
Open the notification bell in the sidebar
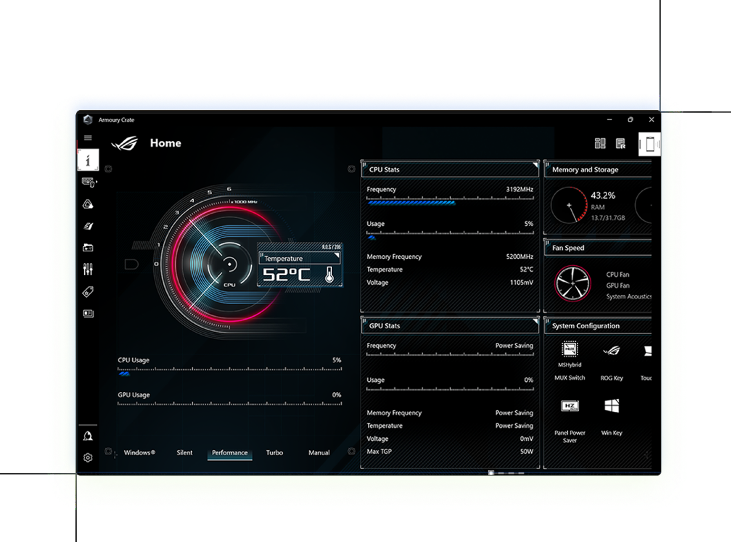[x=88, y=436]
